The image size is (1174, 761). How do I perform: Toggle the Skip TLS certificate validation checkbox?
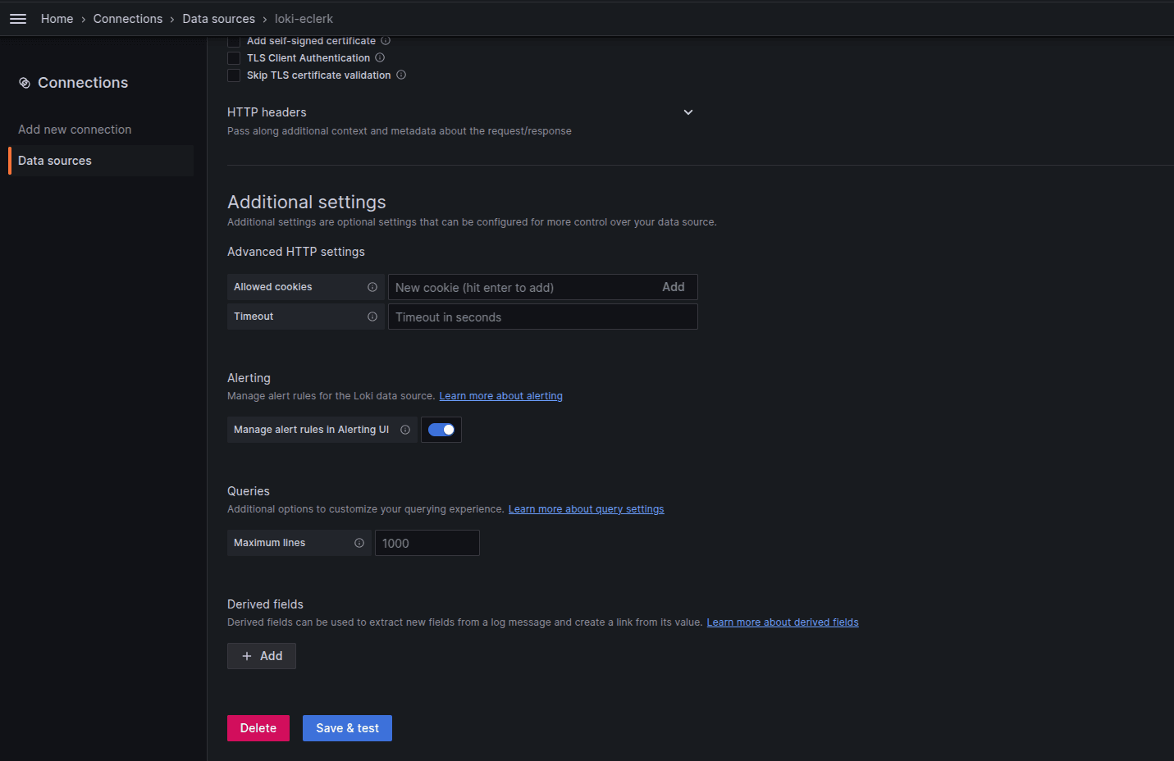234,75
